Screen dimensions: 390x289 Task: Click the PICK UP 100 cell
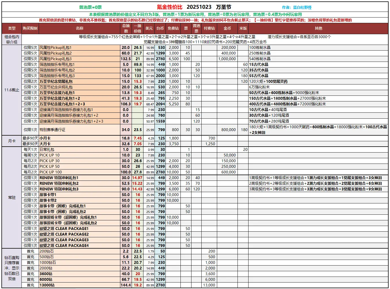click(51, 172)
